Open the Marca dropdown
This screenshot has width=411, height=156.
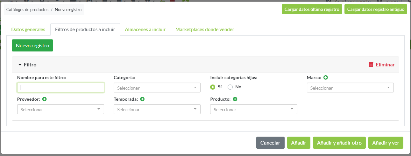point(350,88)
